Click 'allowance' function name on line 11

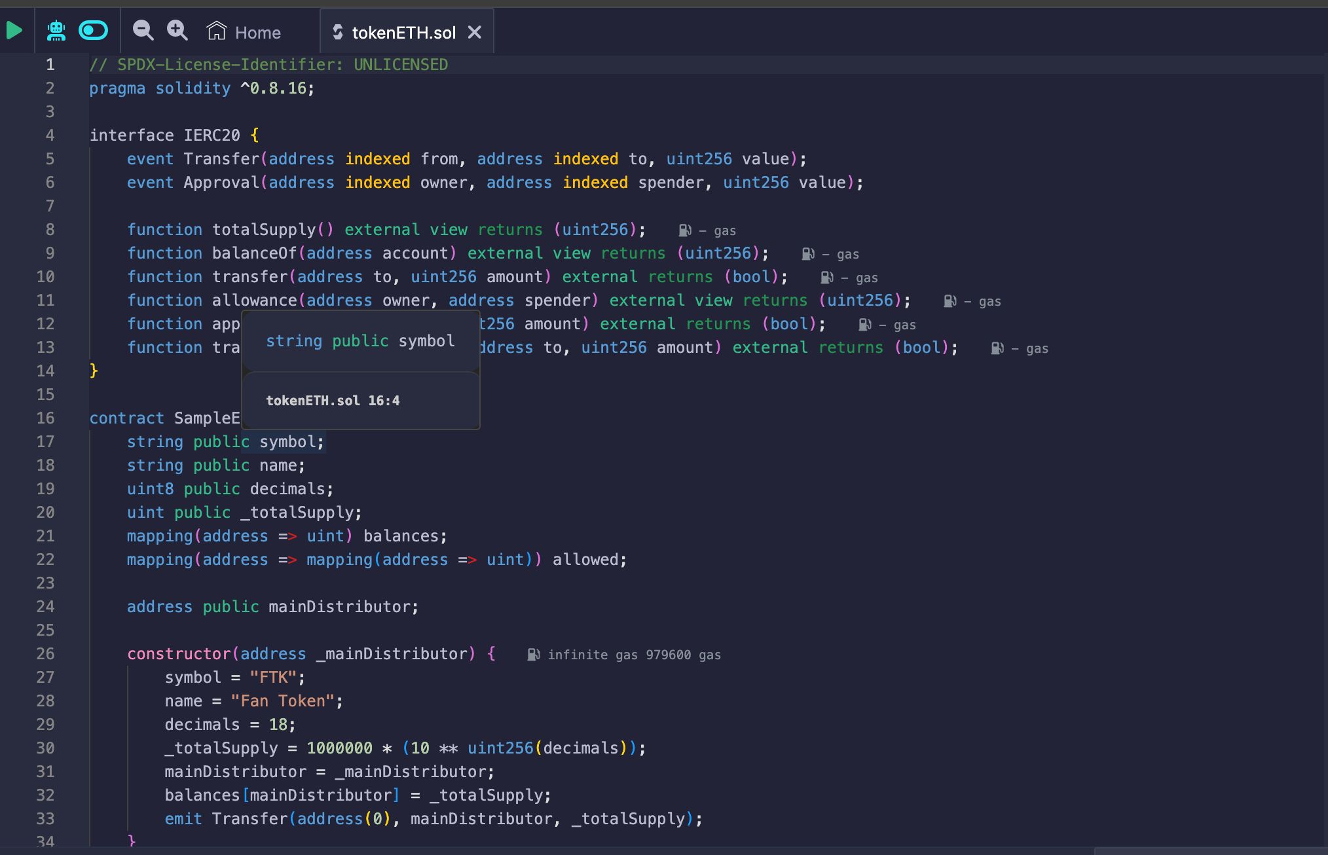(x=255, y=300)
